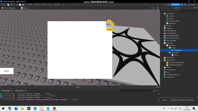Click the LocalizationService icon
Screen dimensions: 198x111
pyautogui.click(x=165, y=75)
